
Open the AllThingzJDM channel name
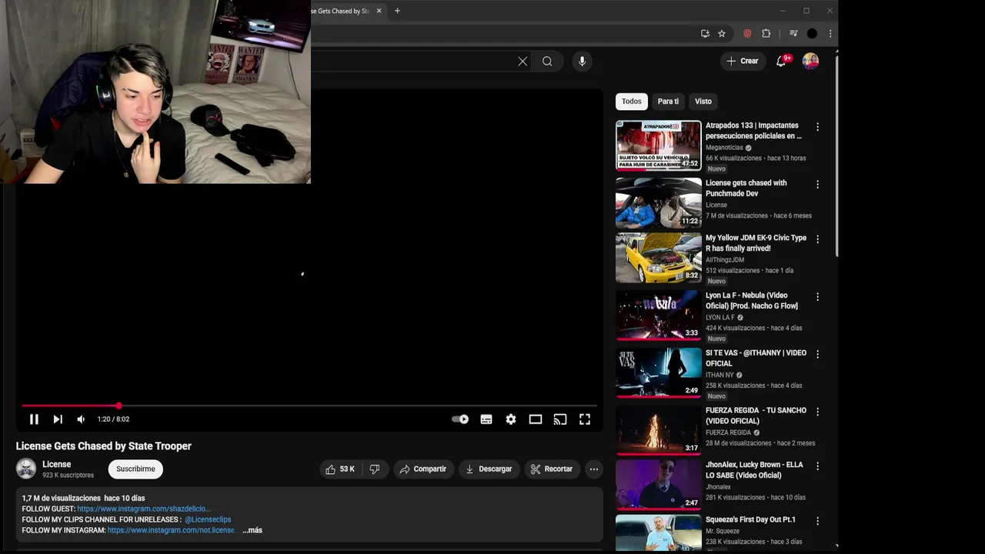pos(725,259)
